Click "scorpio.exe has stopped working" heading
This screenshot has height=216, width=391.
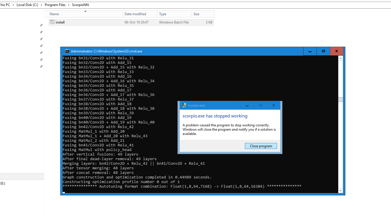pos(215,116)
